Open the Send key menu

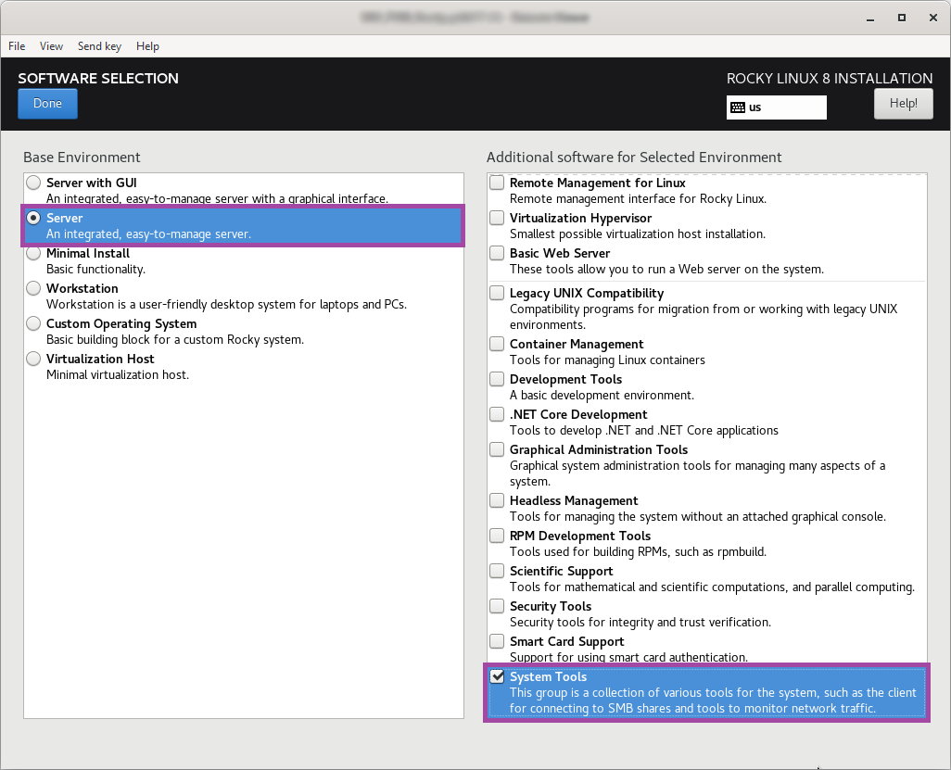click(x=99, y=46)
